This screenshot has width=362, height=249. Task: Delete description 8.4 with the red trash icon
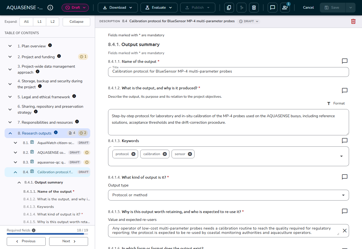[353, 21]
